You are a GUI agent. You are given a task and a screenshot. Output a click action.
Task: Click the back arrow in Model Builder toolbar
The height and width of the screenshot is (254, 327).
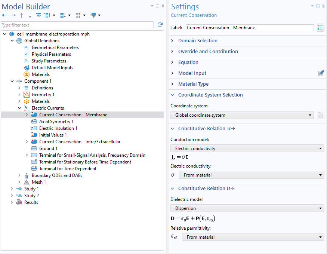(x=4, y=15)
